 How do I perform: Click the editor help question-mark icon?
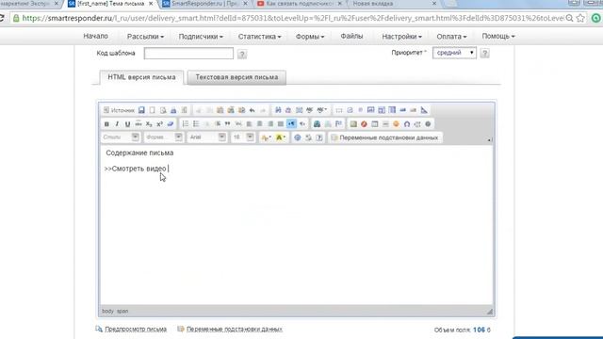tap(319, 137)
